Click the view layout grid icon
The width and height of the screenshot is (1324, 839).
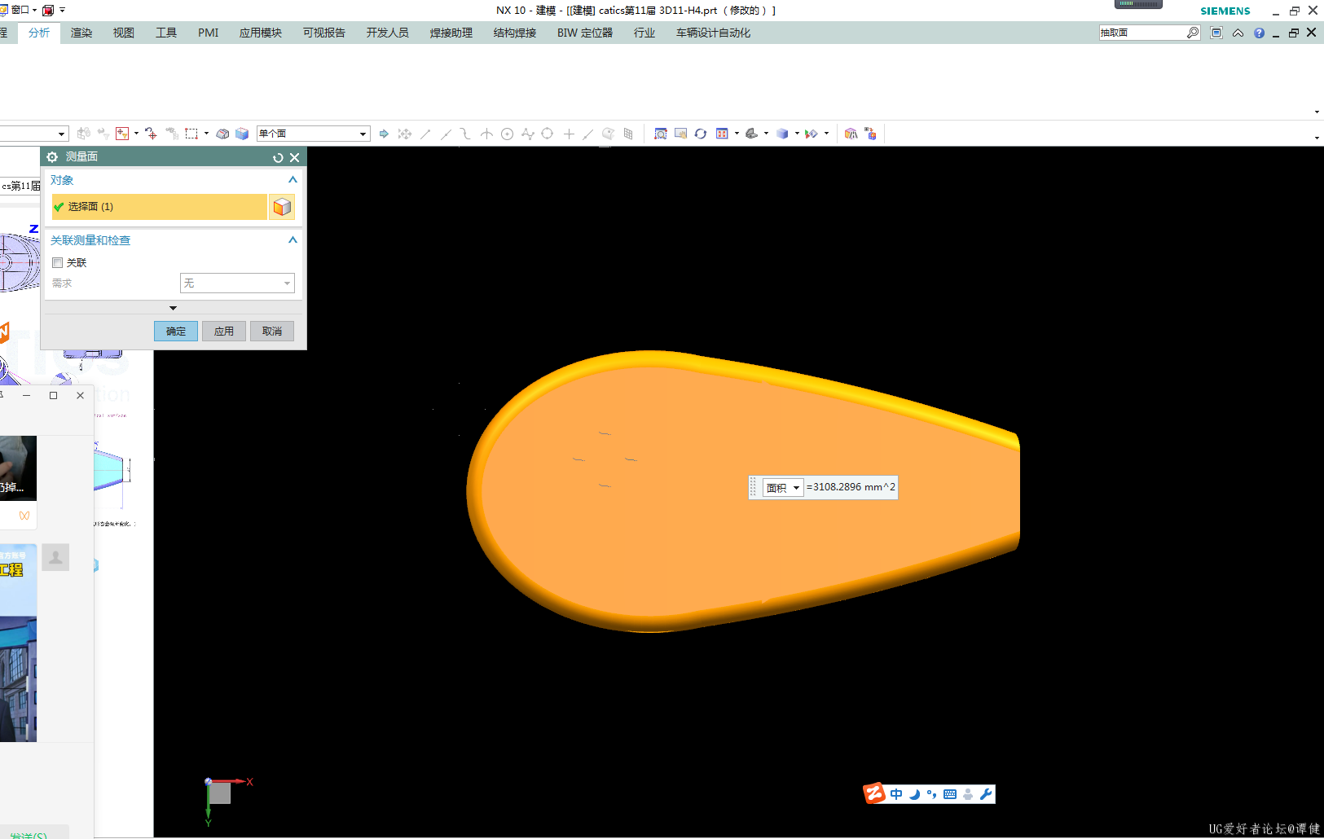pos(723,134)
